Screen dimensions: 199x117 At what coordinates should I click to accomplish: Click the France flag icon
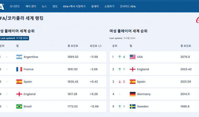coord(19,69)
